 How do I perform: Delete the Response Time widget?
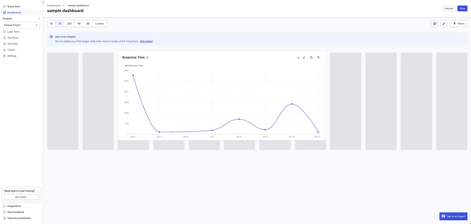(x=318, y=58)
